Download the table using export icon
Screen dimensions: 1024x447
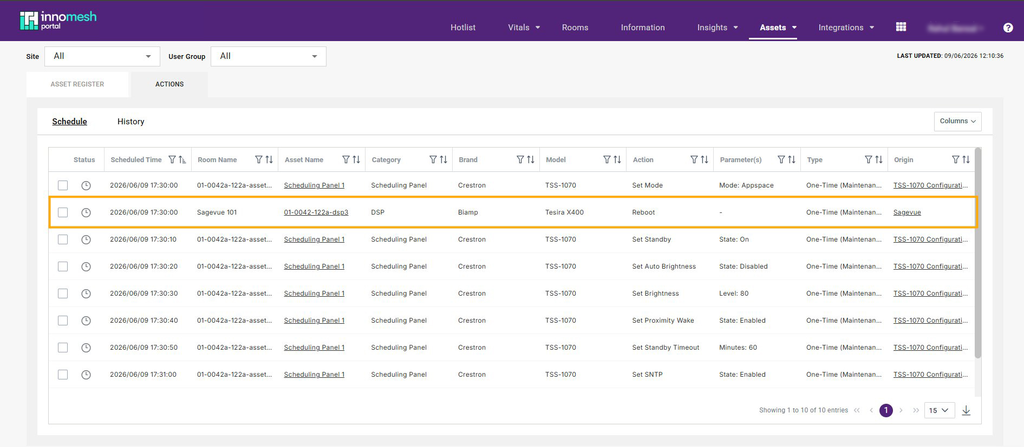[966, 411]
